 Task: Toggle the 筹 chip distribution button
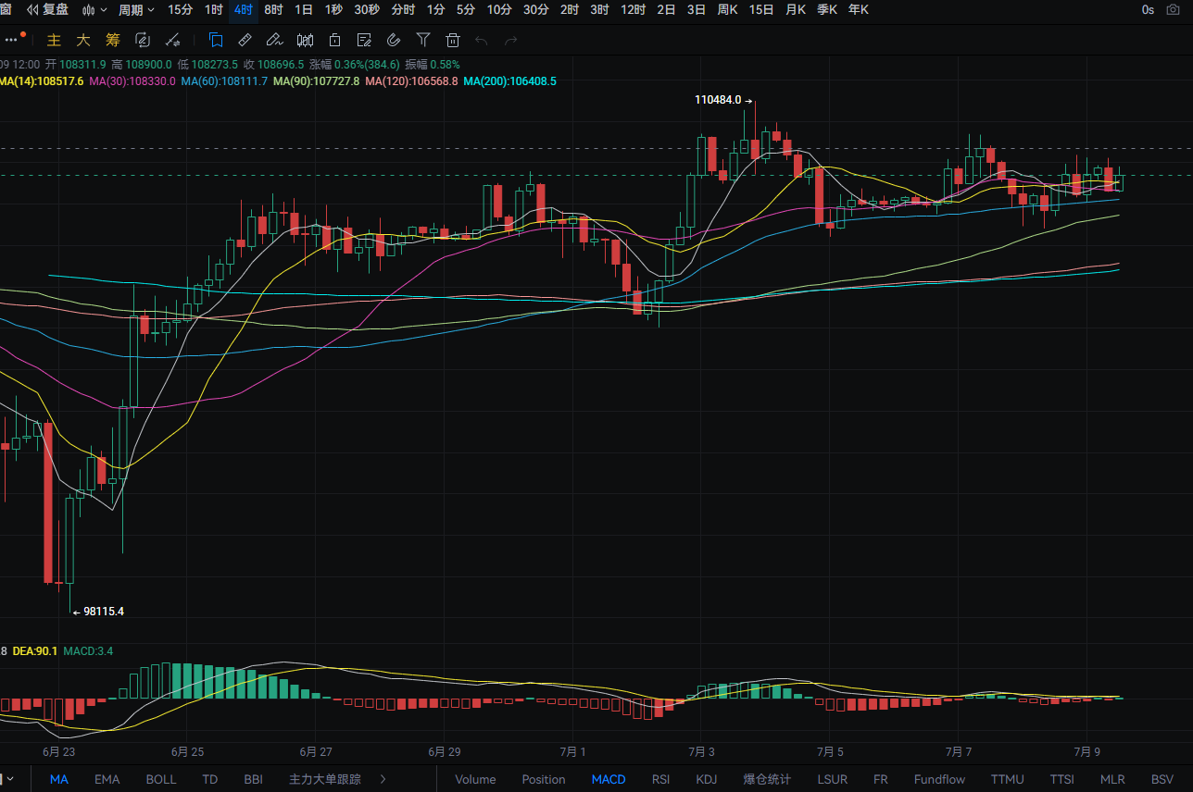click(113, 40)
